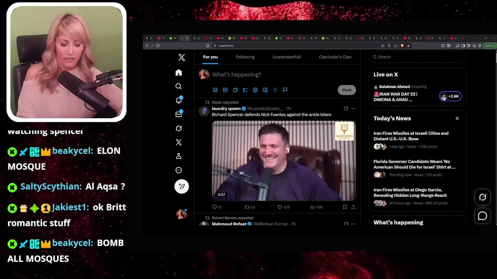Click the X search box
The width and height of the screenshot is (497, 279).
[417, 57]
